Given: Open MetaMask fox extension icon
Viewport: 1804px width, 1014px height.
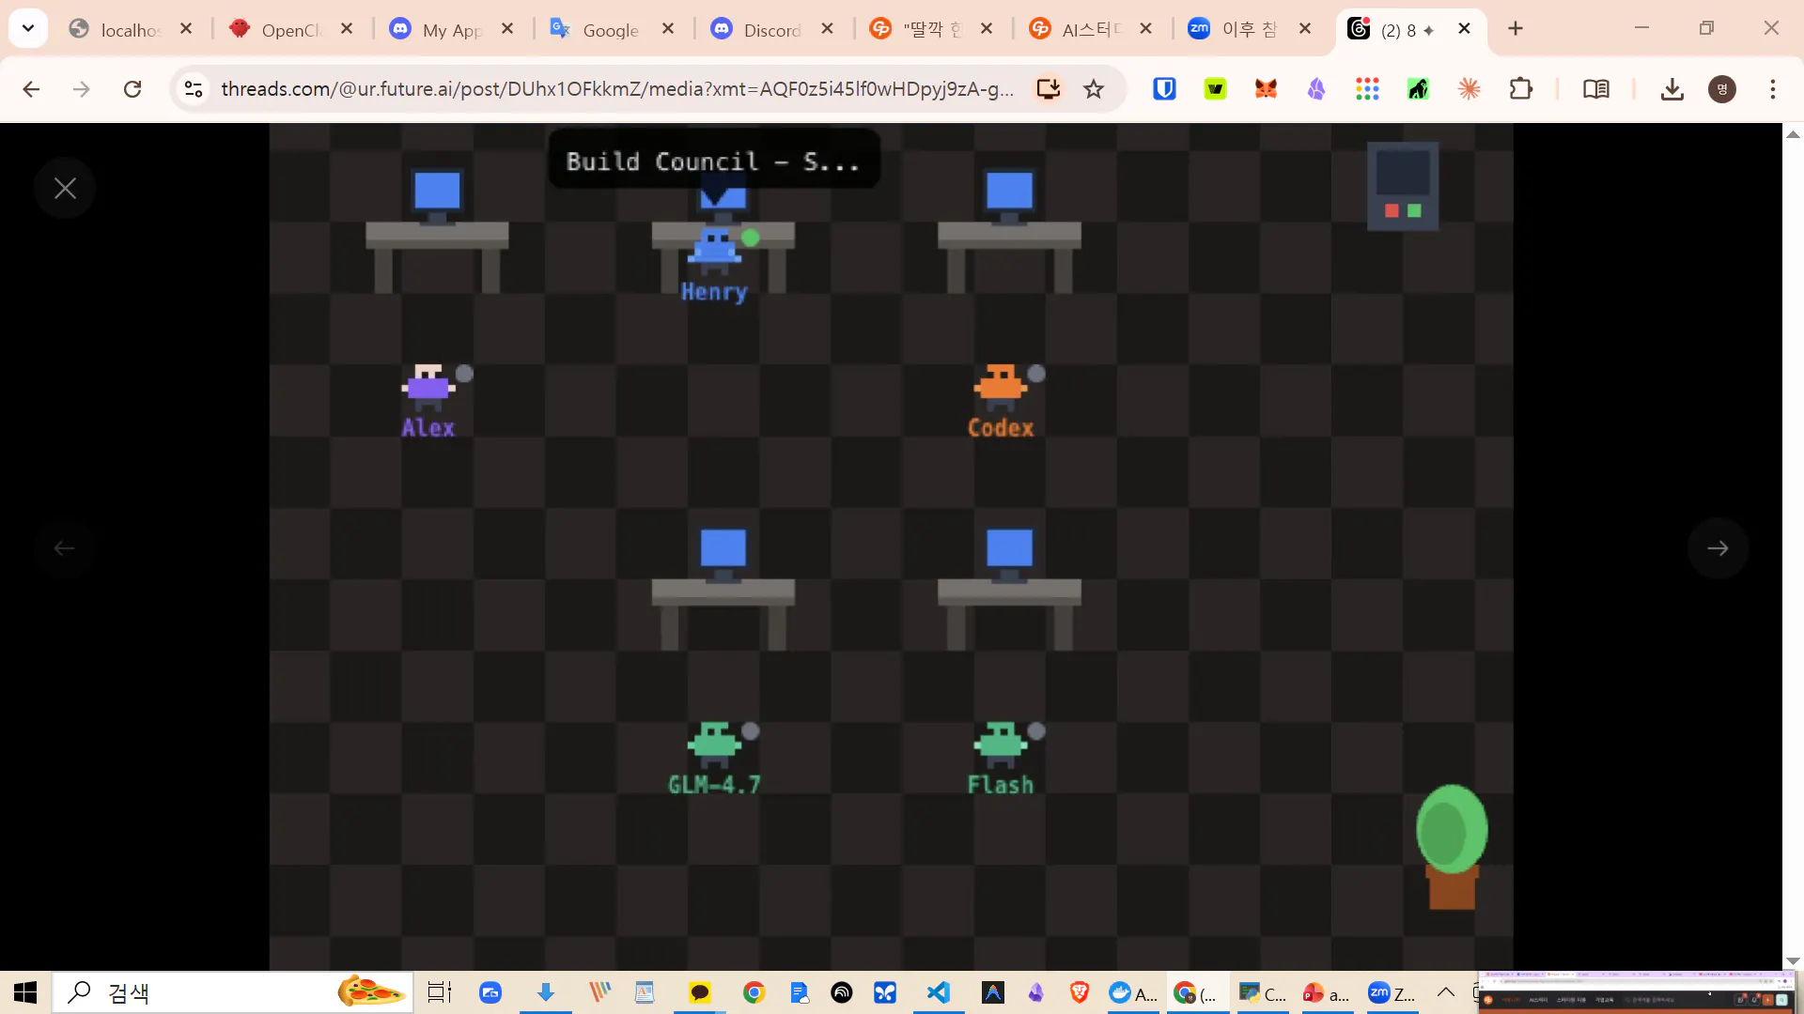Looking at the screenshot, I should click(1266, 89).
